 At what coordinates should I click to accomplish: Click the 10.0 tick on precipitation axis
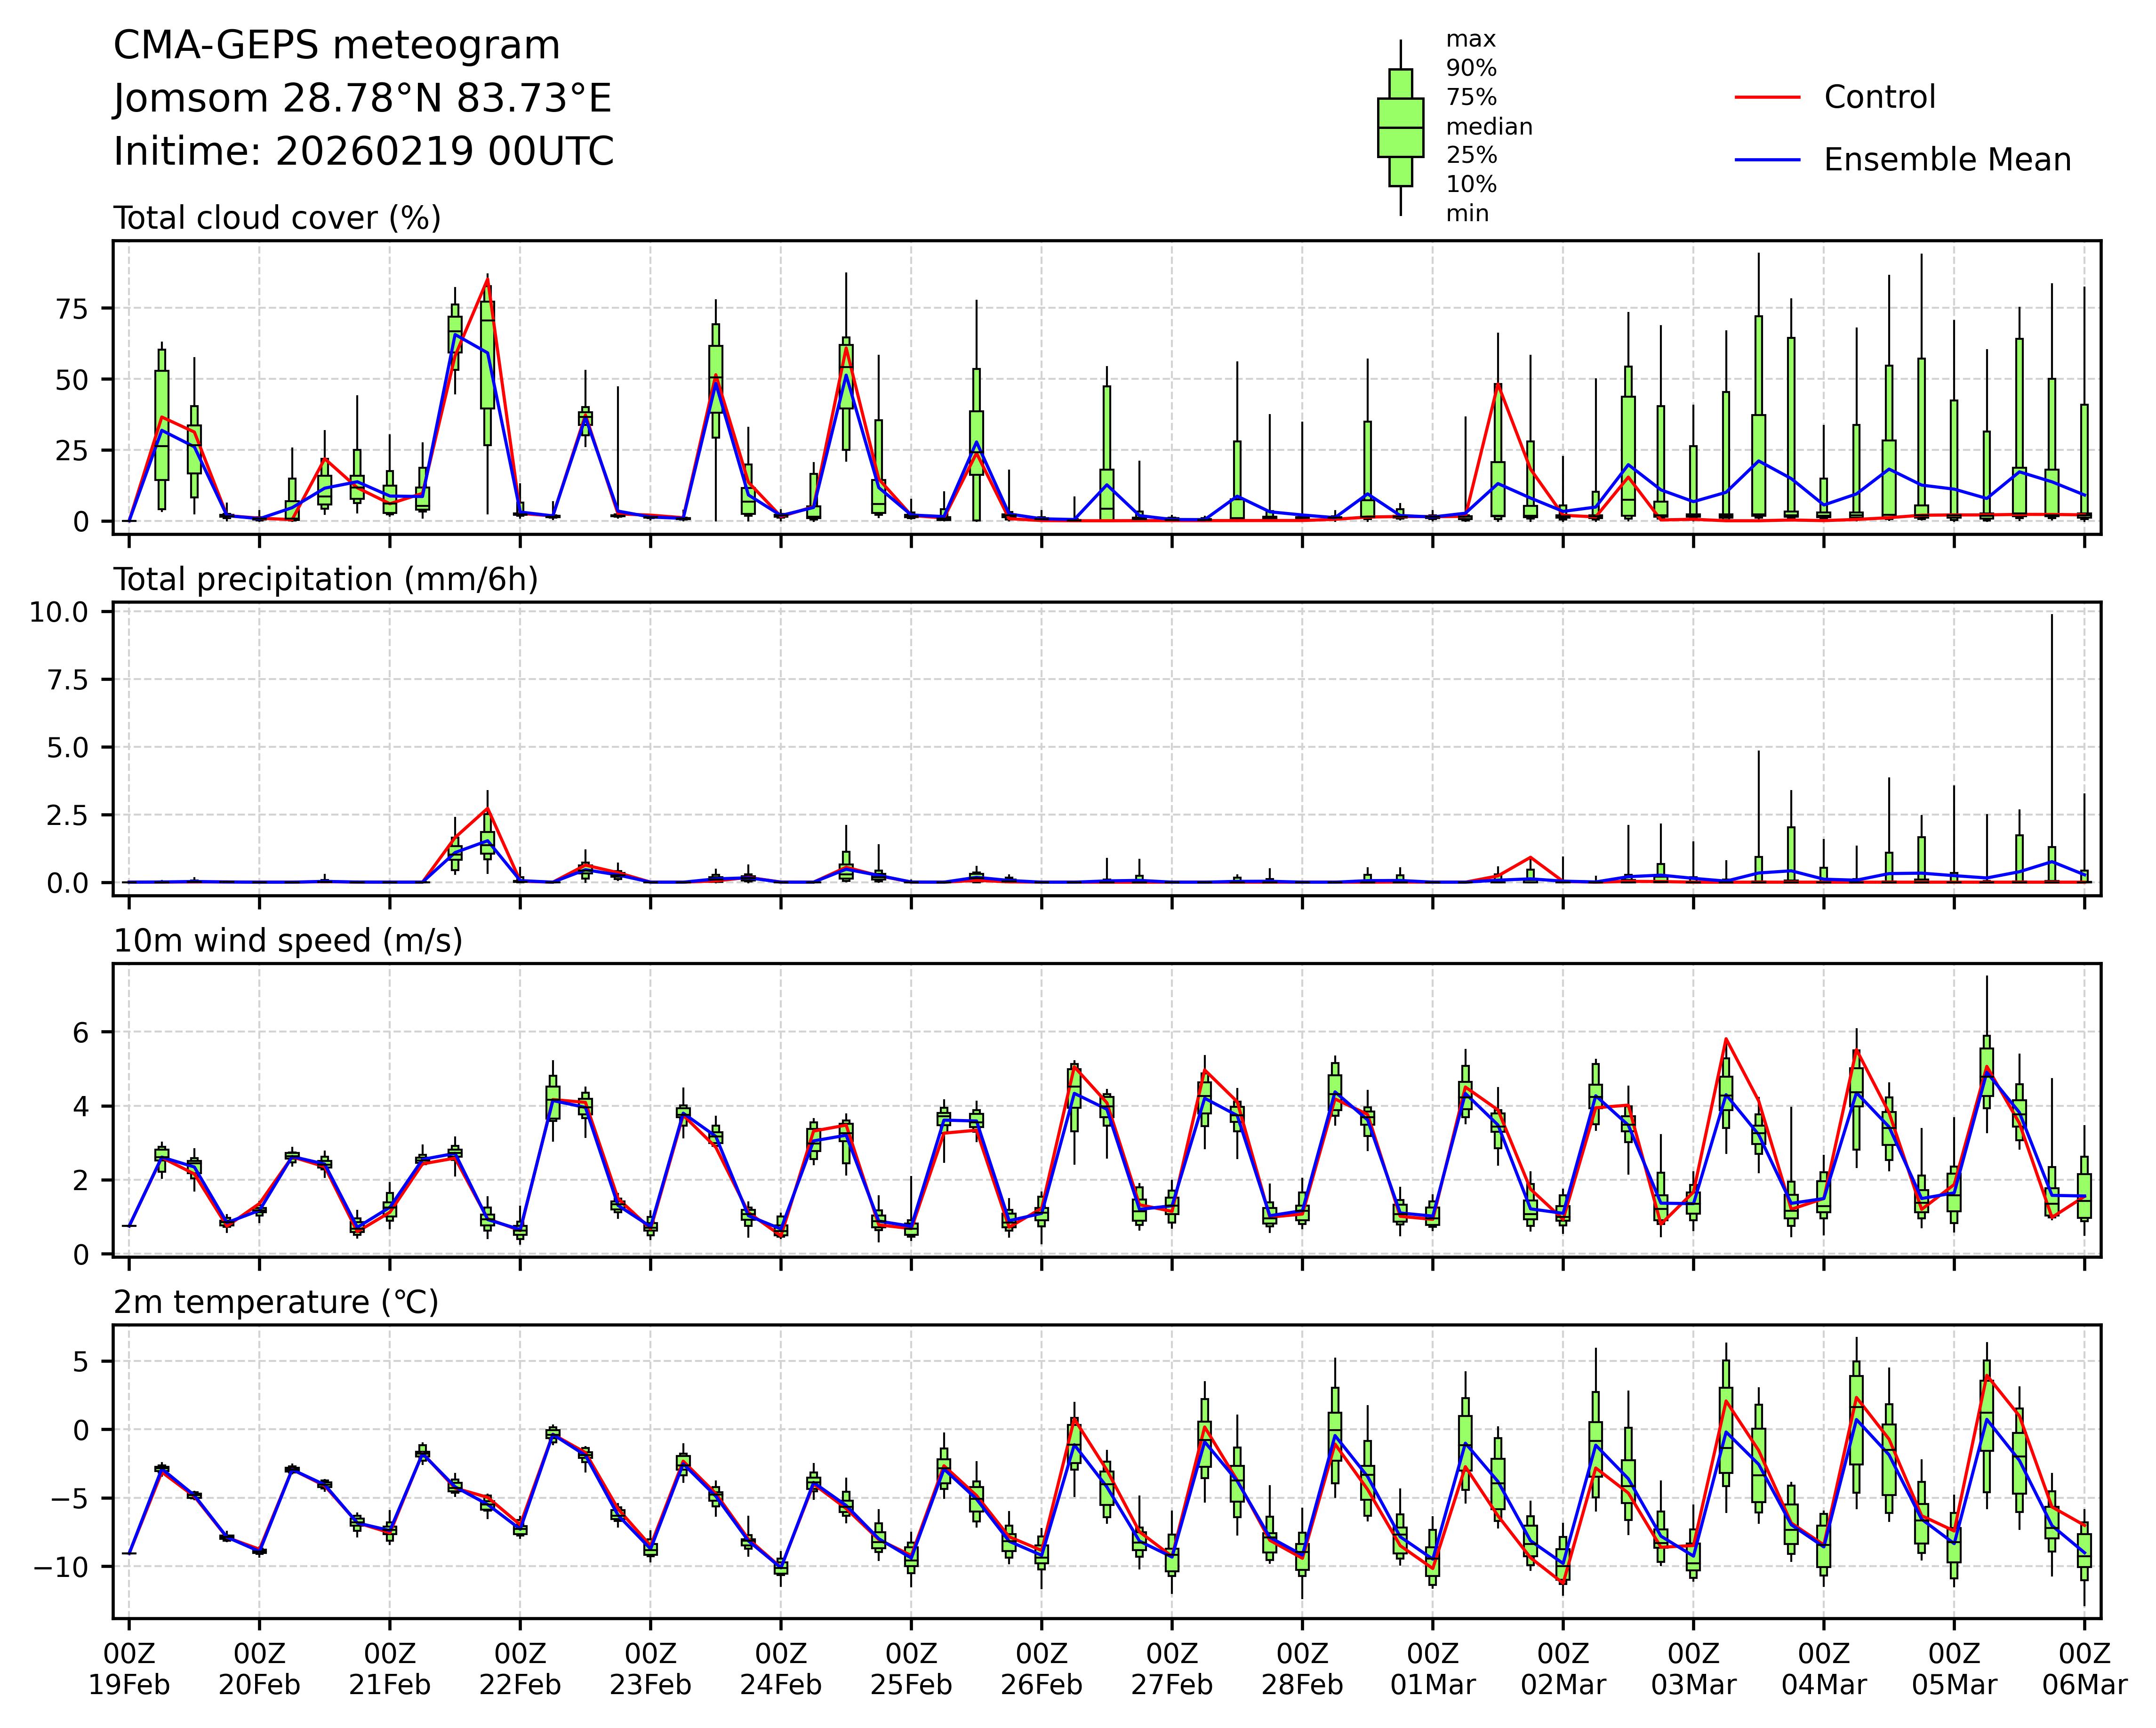pos(58,612)
